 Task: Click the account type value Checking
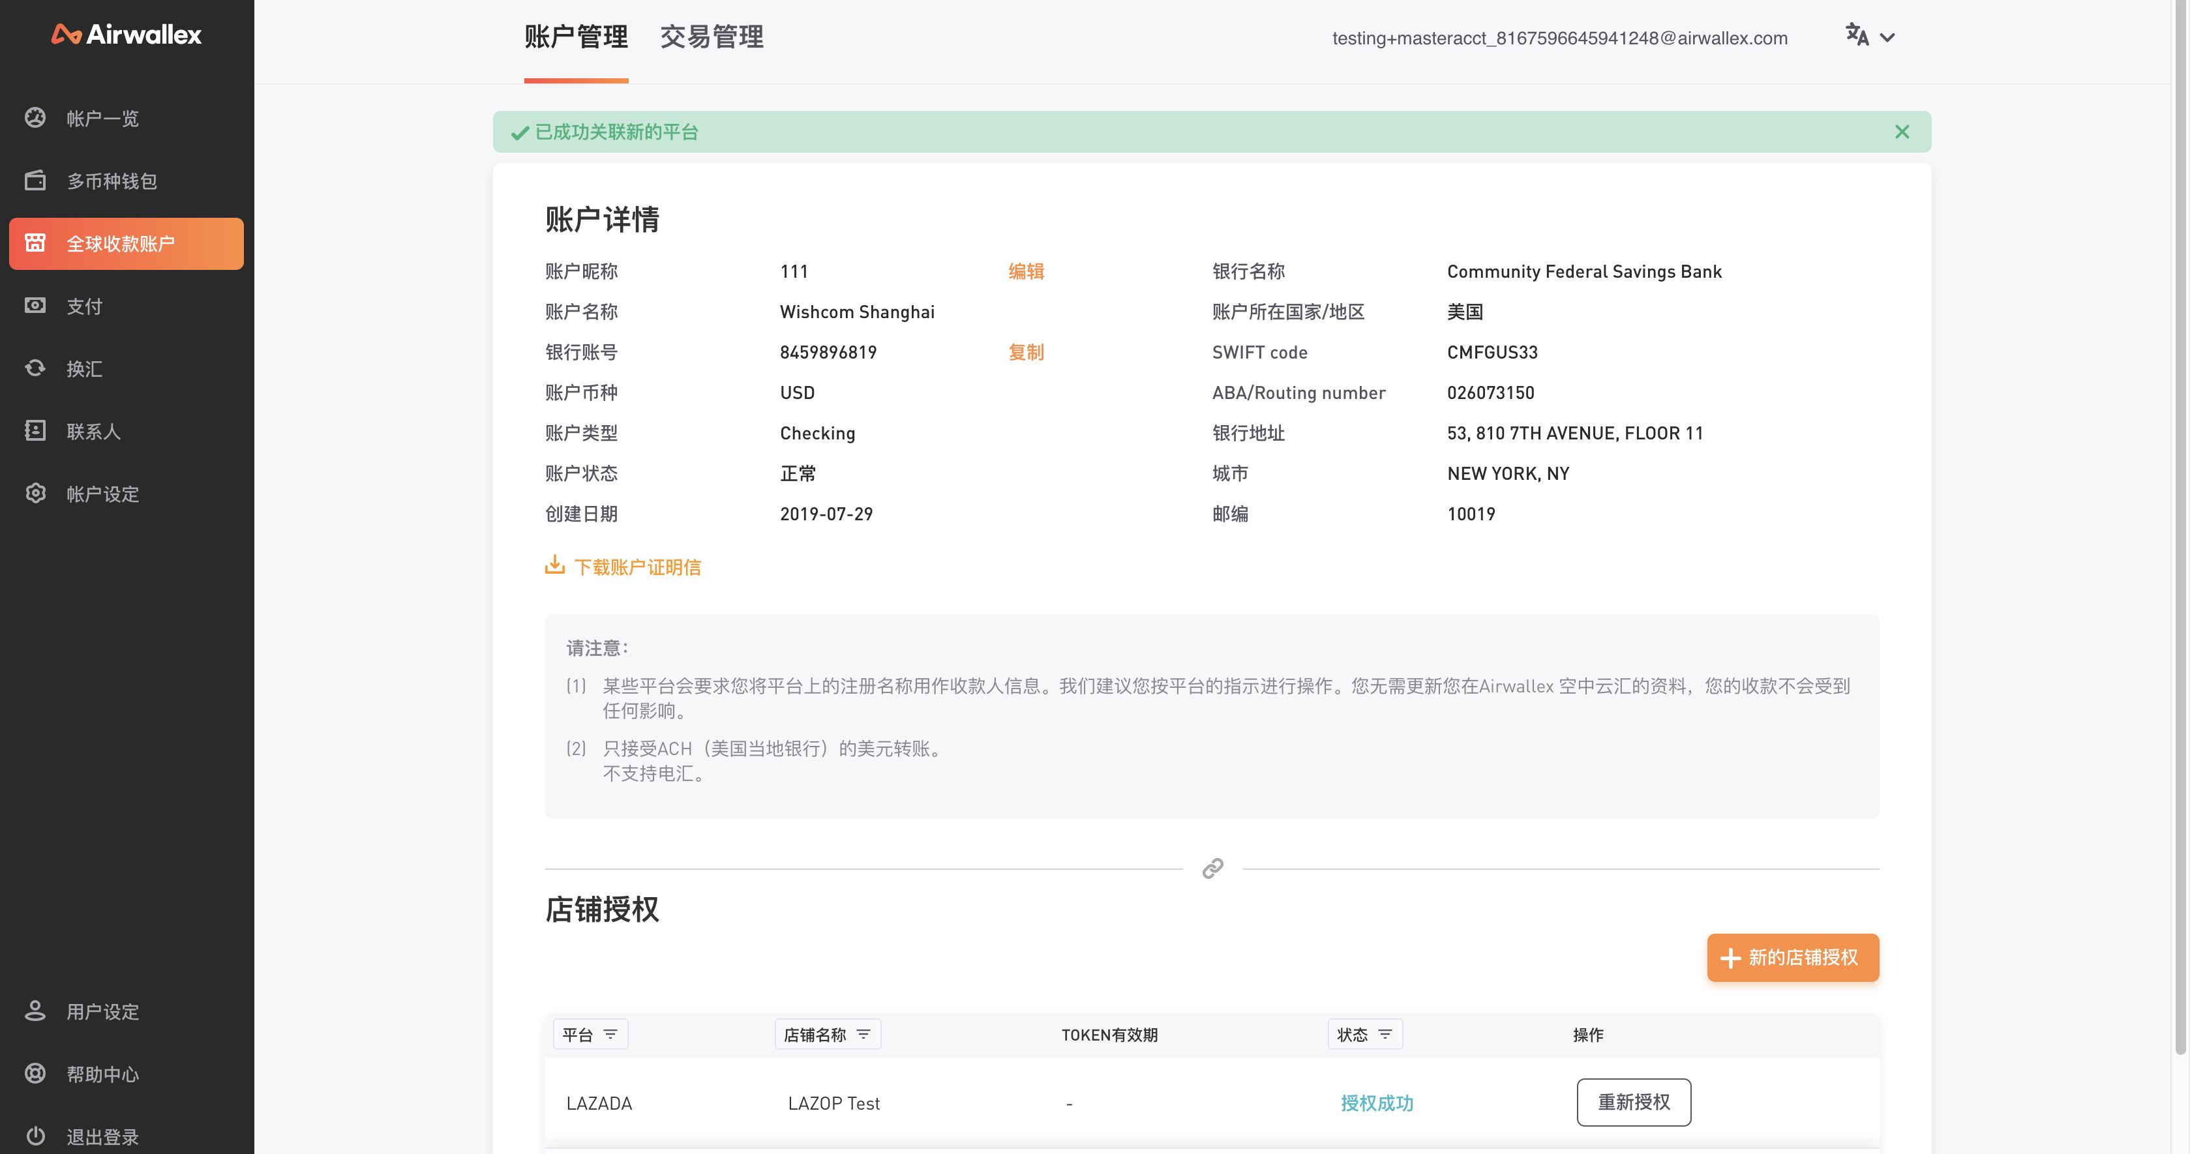817,434
